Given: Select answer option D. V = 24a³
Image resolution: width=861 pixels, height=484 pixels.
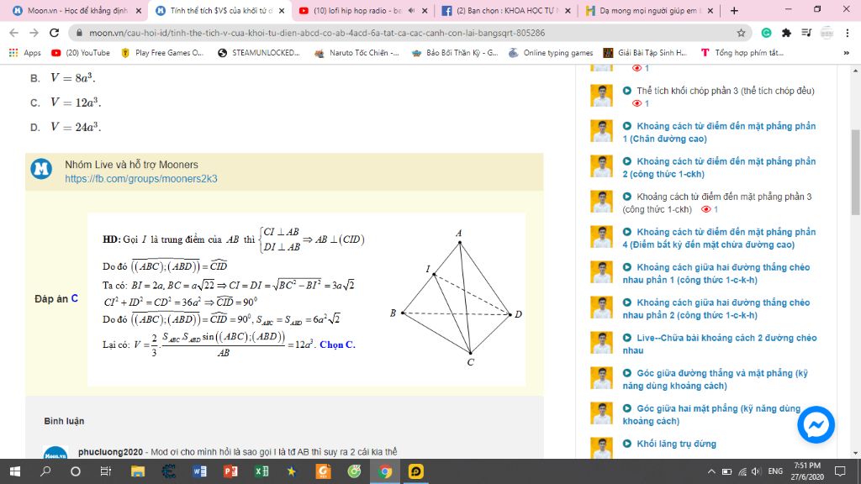Looking at the screenshot, I should pyautogui.click(x=66, y=128).
